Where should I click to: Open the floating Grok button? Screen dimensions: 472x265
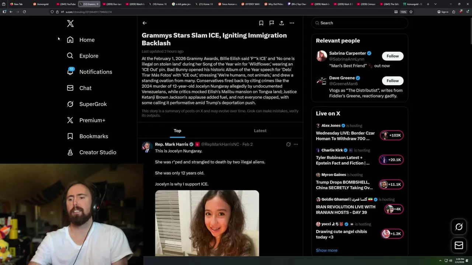459,227
